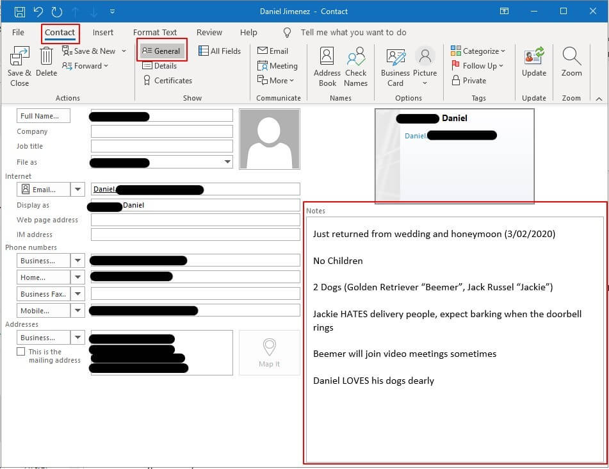609x469 pixels.
Task: Open the Business phone type dropdown arrow
Action: click(77, 261)
